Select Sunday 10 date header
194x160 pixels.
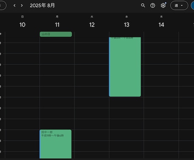coord(22,25)
